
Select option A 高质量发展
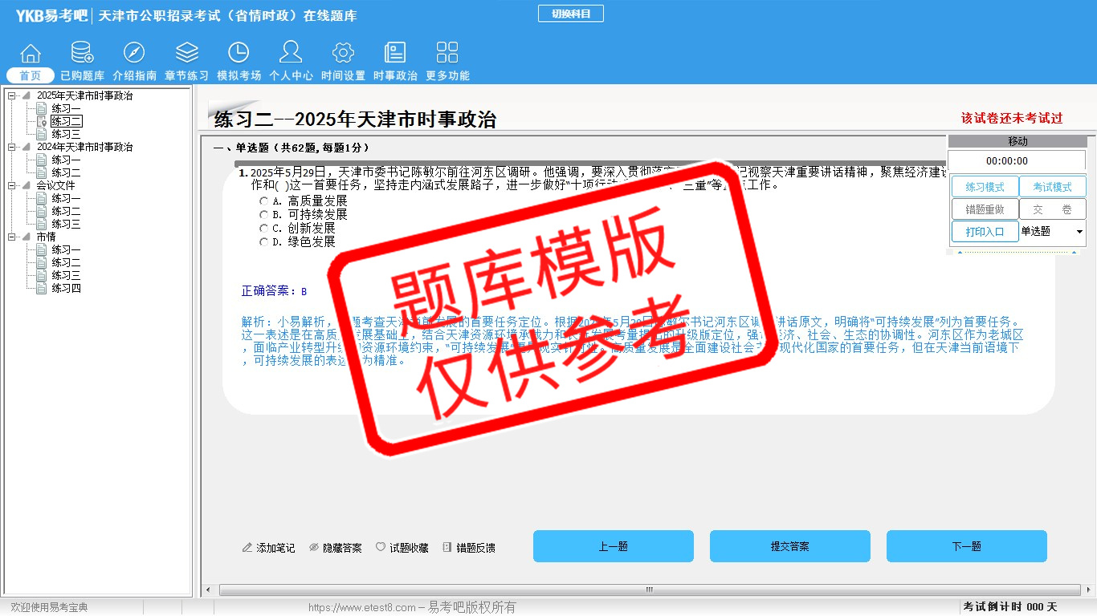click(x=264, y=201)
